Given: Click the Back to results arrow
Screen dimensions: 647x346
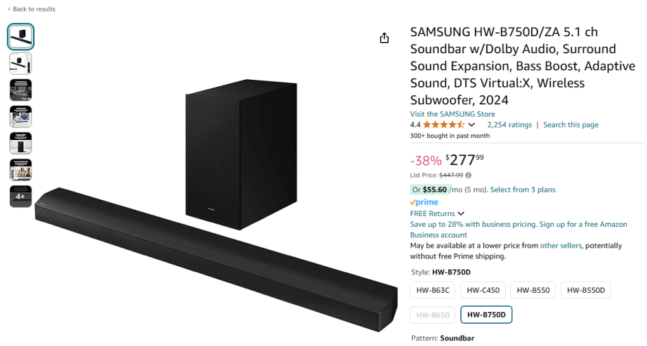Looking at the screenshot, I should coord(9,9).
